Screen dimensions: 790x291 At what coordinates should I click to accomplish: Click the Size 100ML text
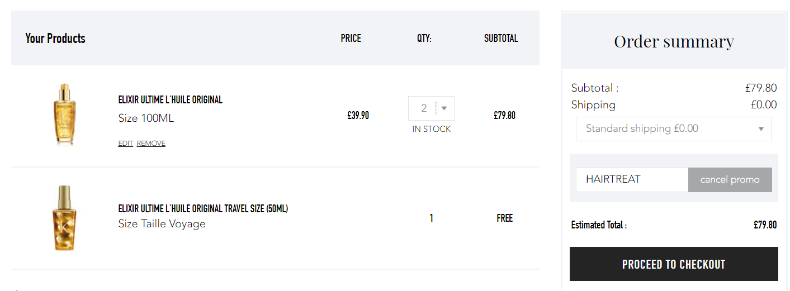pyautogui.click(x=146, y=118)
